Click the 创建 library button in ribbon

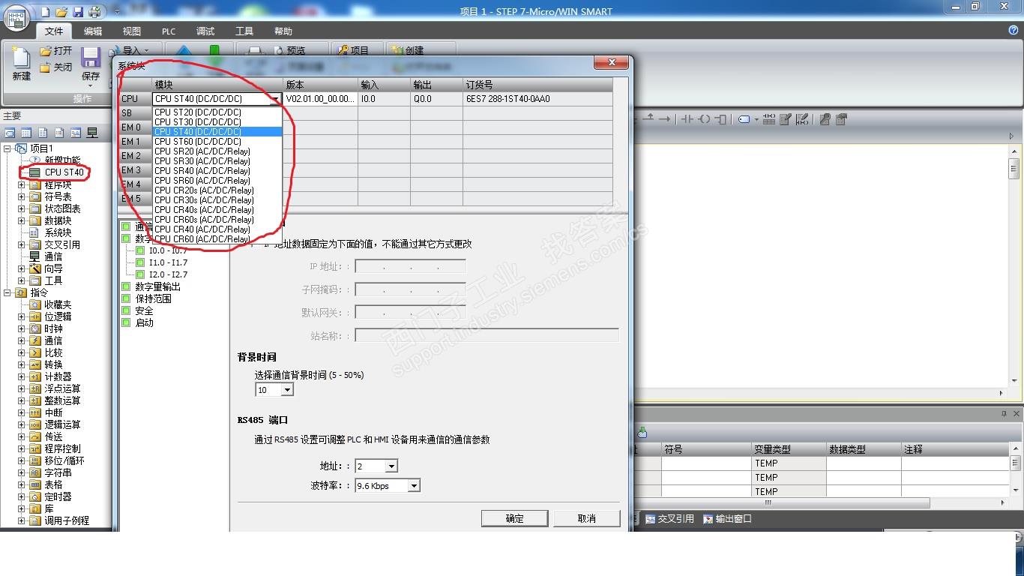click(407, 51)
